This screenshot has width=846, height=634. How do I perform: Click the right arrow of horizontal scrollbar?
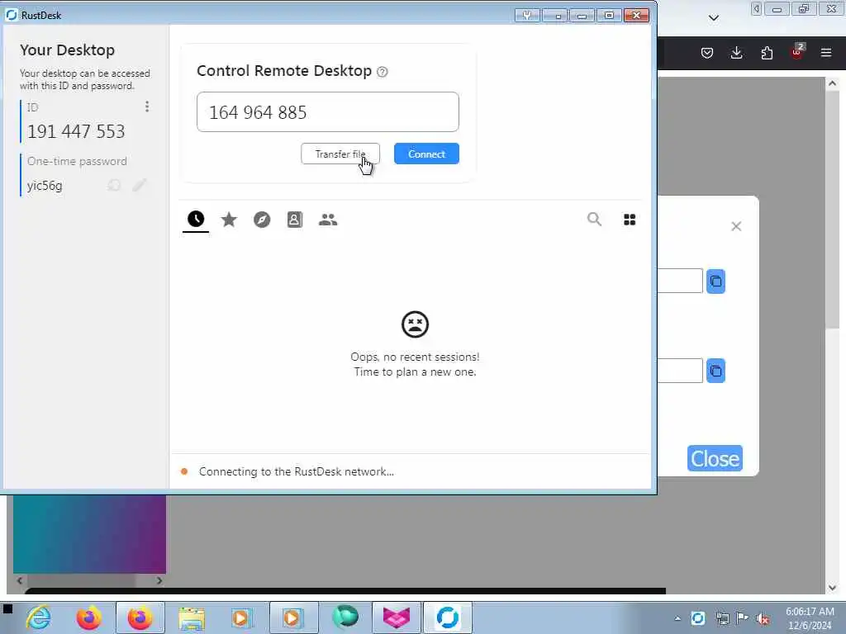pyautogui.click(x=159, y=580)
